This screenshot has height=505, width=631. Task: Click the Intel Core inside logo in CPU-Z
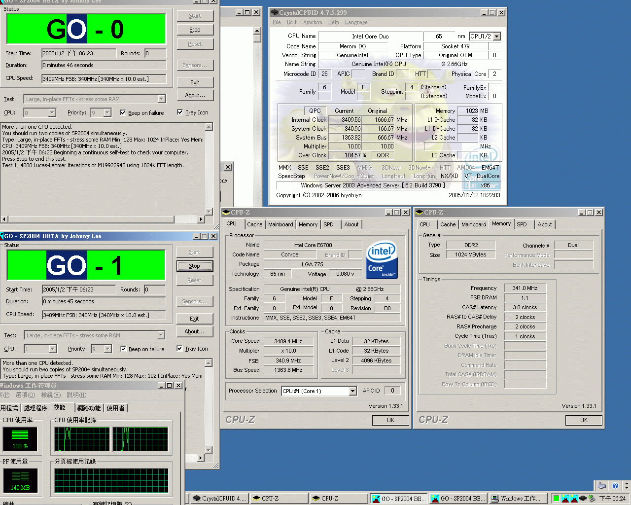(382, 259)
